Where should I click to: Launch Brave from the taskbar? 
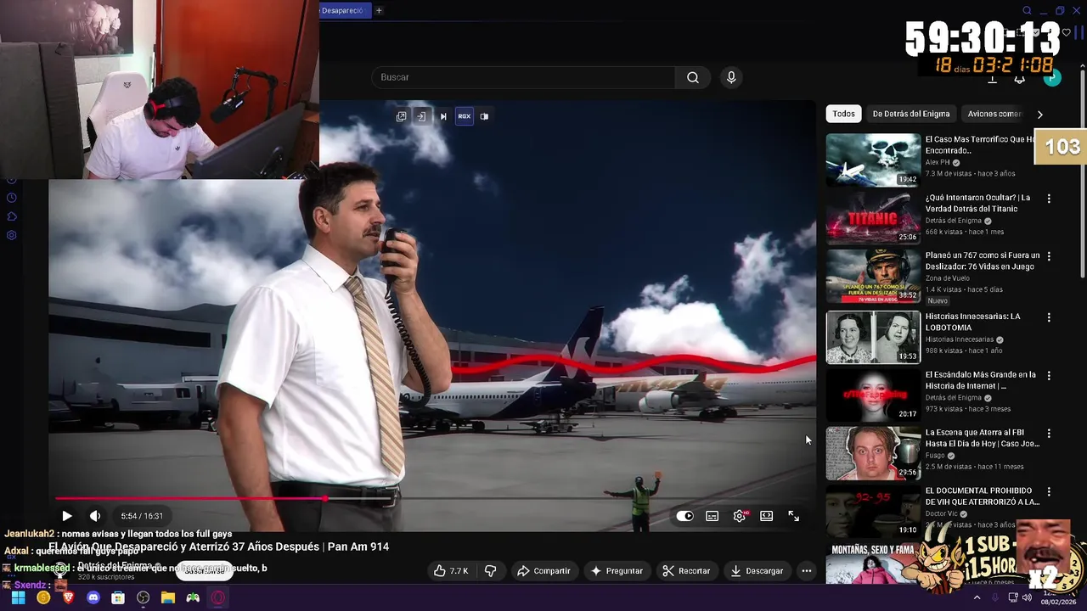69,597
